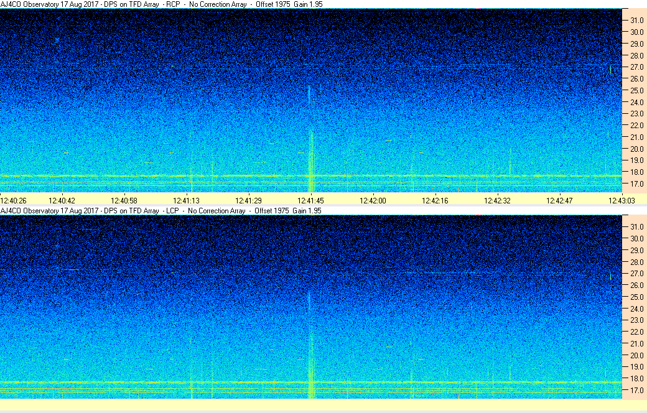Pick the 12:42:32 timestamp

pos(497,201)
